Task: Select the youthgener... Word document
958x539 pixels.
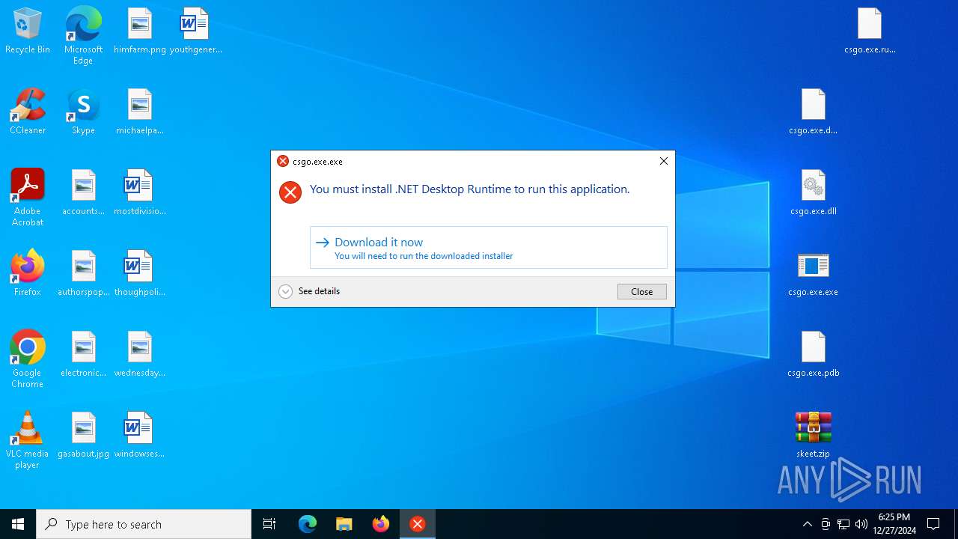Action: [195, 31]
